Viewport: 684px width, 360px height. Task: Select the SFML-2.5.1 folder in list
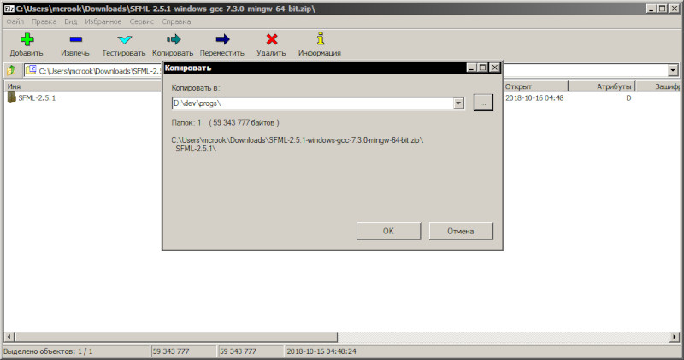(37, 98)
